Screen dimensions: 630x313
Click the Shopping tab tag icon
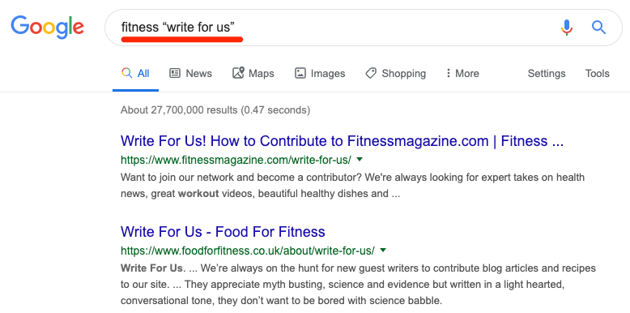pyautogui.click(x=370, y=73)
